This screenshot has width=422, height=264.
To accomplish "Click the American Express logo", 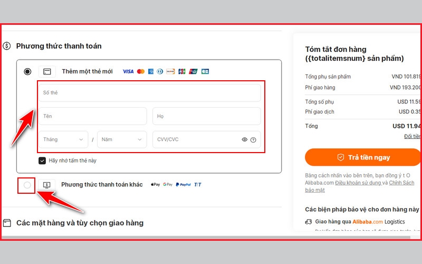I will point(151,71).
